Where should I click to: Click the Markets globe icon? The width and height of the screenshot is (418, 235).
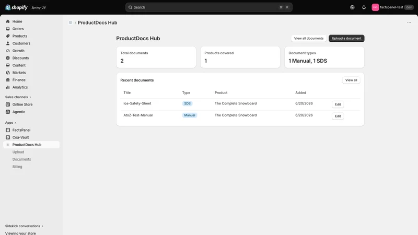[x=8, y=73]
